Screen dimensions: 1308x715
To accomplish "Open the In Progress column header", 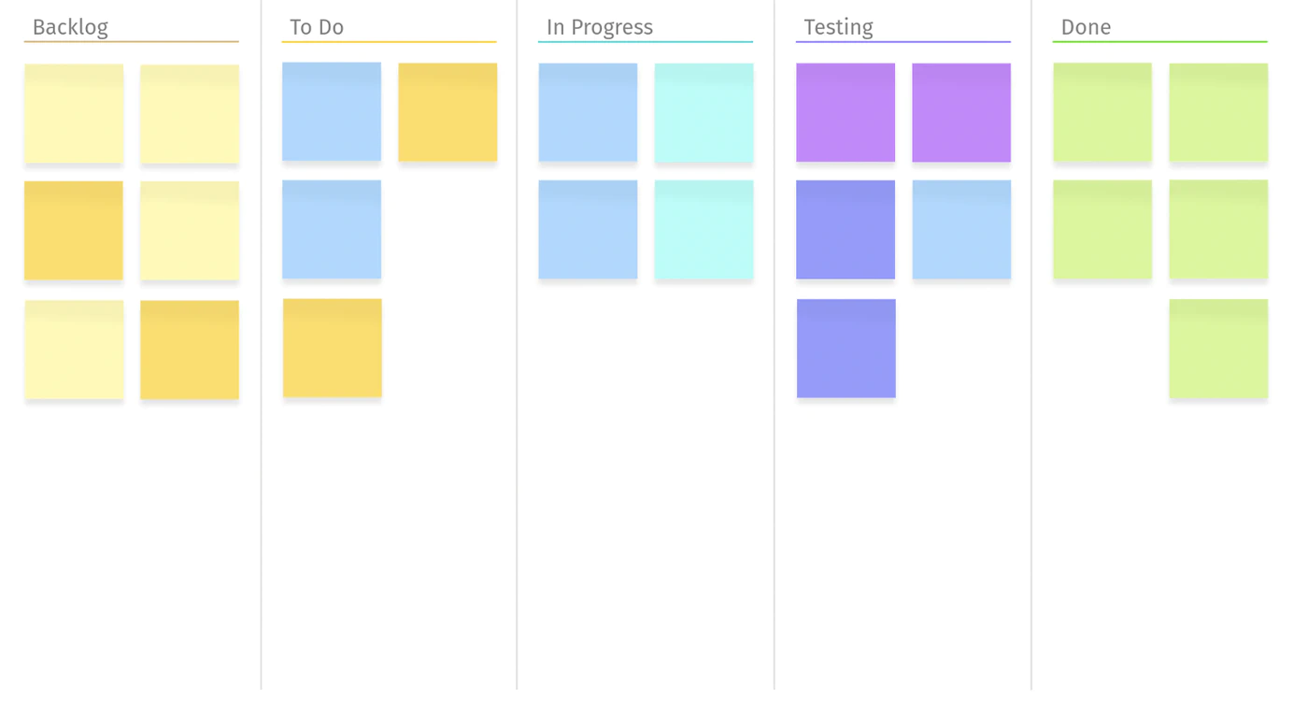I will [600, 27].
